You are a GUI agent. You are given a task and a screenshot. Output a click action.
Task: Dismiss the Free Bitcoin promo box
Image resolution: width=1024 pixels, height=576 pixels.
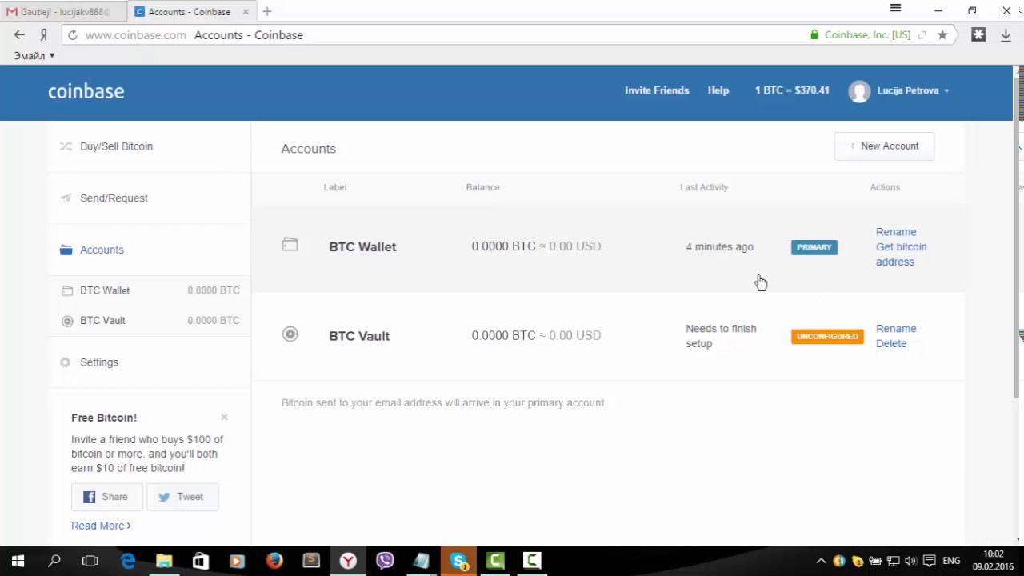(x=224, y=417)
